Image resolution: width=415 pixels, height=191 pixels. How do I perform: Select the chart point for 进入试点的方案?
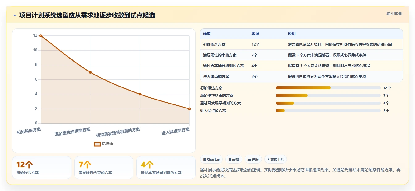point(189,109)
